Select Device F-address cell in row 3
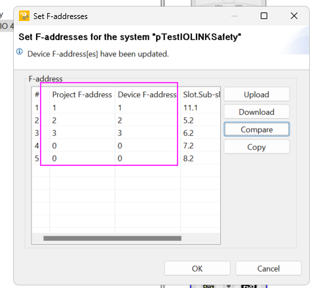This screenshot has height=288, width=321. pos(147,133)
